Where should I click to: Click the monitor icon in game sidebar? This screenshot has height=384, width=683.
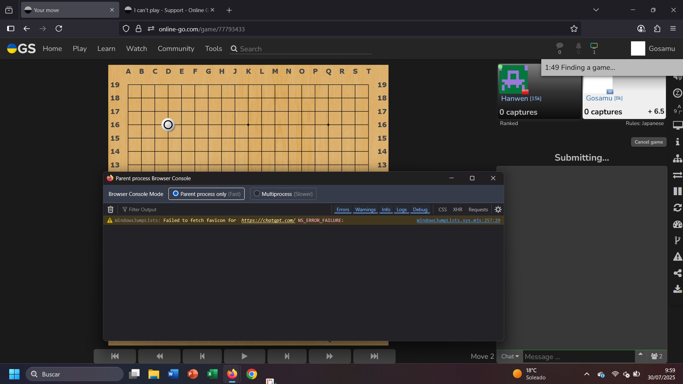tap(677, 125)
